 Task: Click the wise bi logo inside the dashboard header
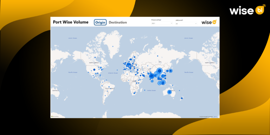(x=209, y=22)
